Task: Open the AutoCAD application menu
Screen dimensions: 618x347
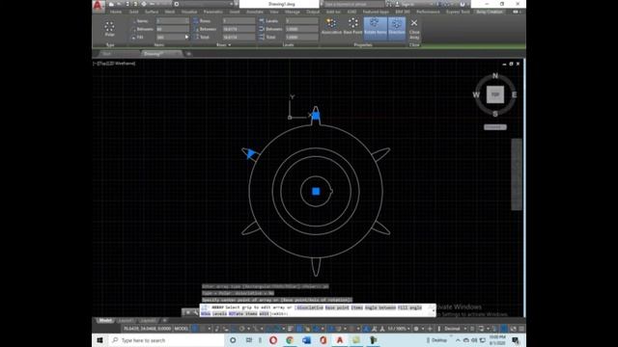Action: (x=98, y=5)
